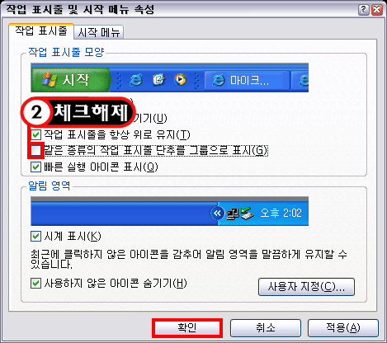Click the 적용 button
Screen dimensions: 387x343
coord(343,328)
